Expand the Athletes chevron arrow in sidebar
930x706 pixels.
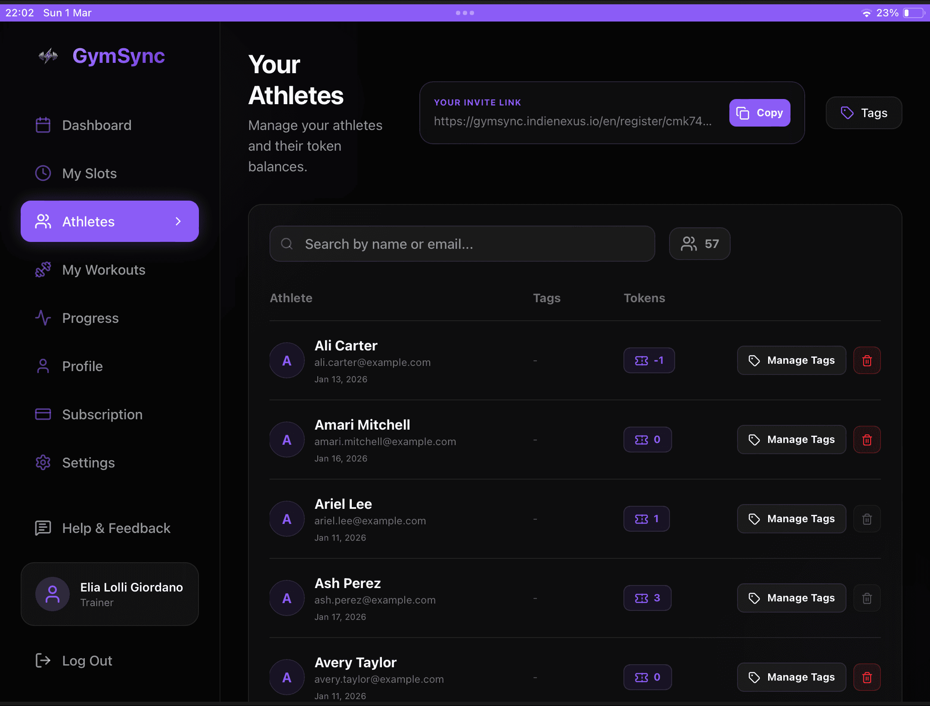pyautogui.click(x=178, y=221)
